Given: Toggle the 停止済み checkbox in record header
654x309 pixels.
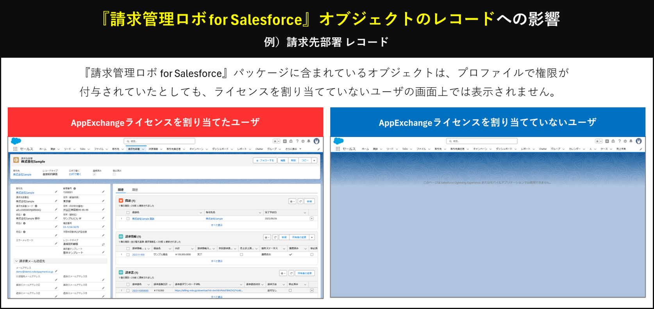Looking at the screenshot, I should click(x=114, y=174).
